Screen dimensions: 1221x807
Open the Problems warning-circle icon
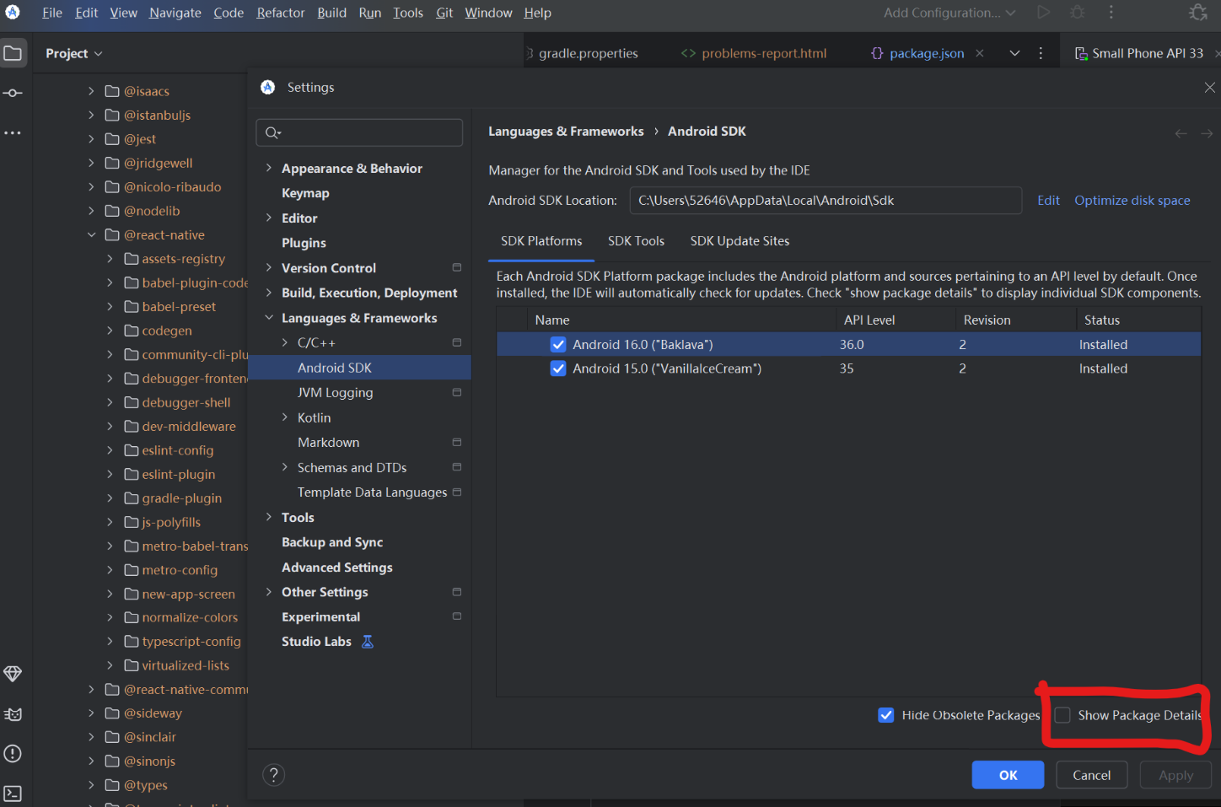click(x=13, y=754)
